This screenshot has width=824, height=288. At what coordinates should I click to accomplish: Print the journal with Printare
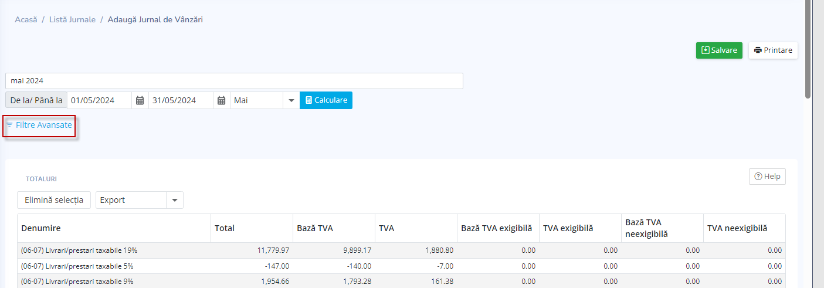tap(773, 50)
